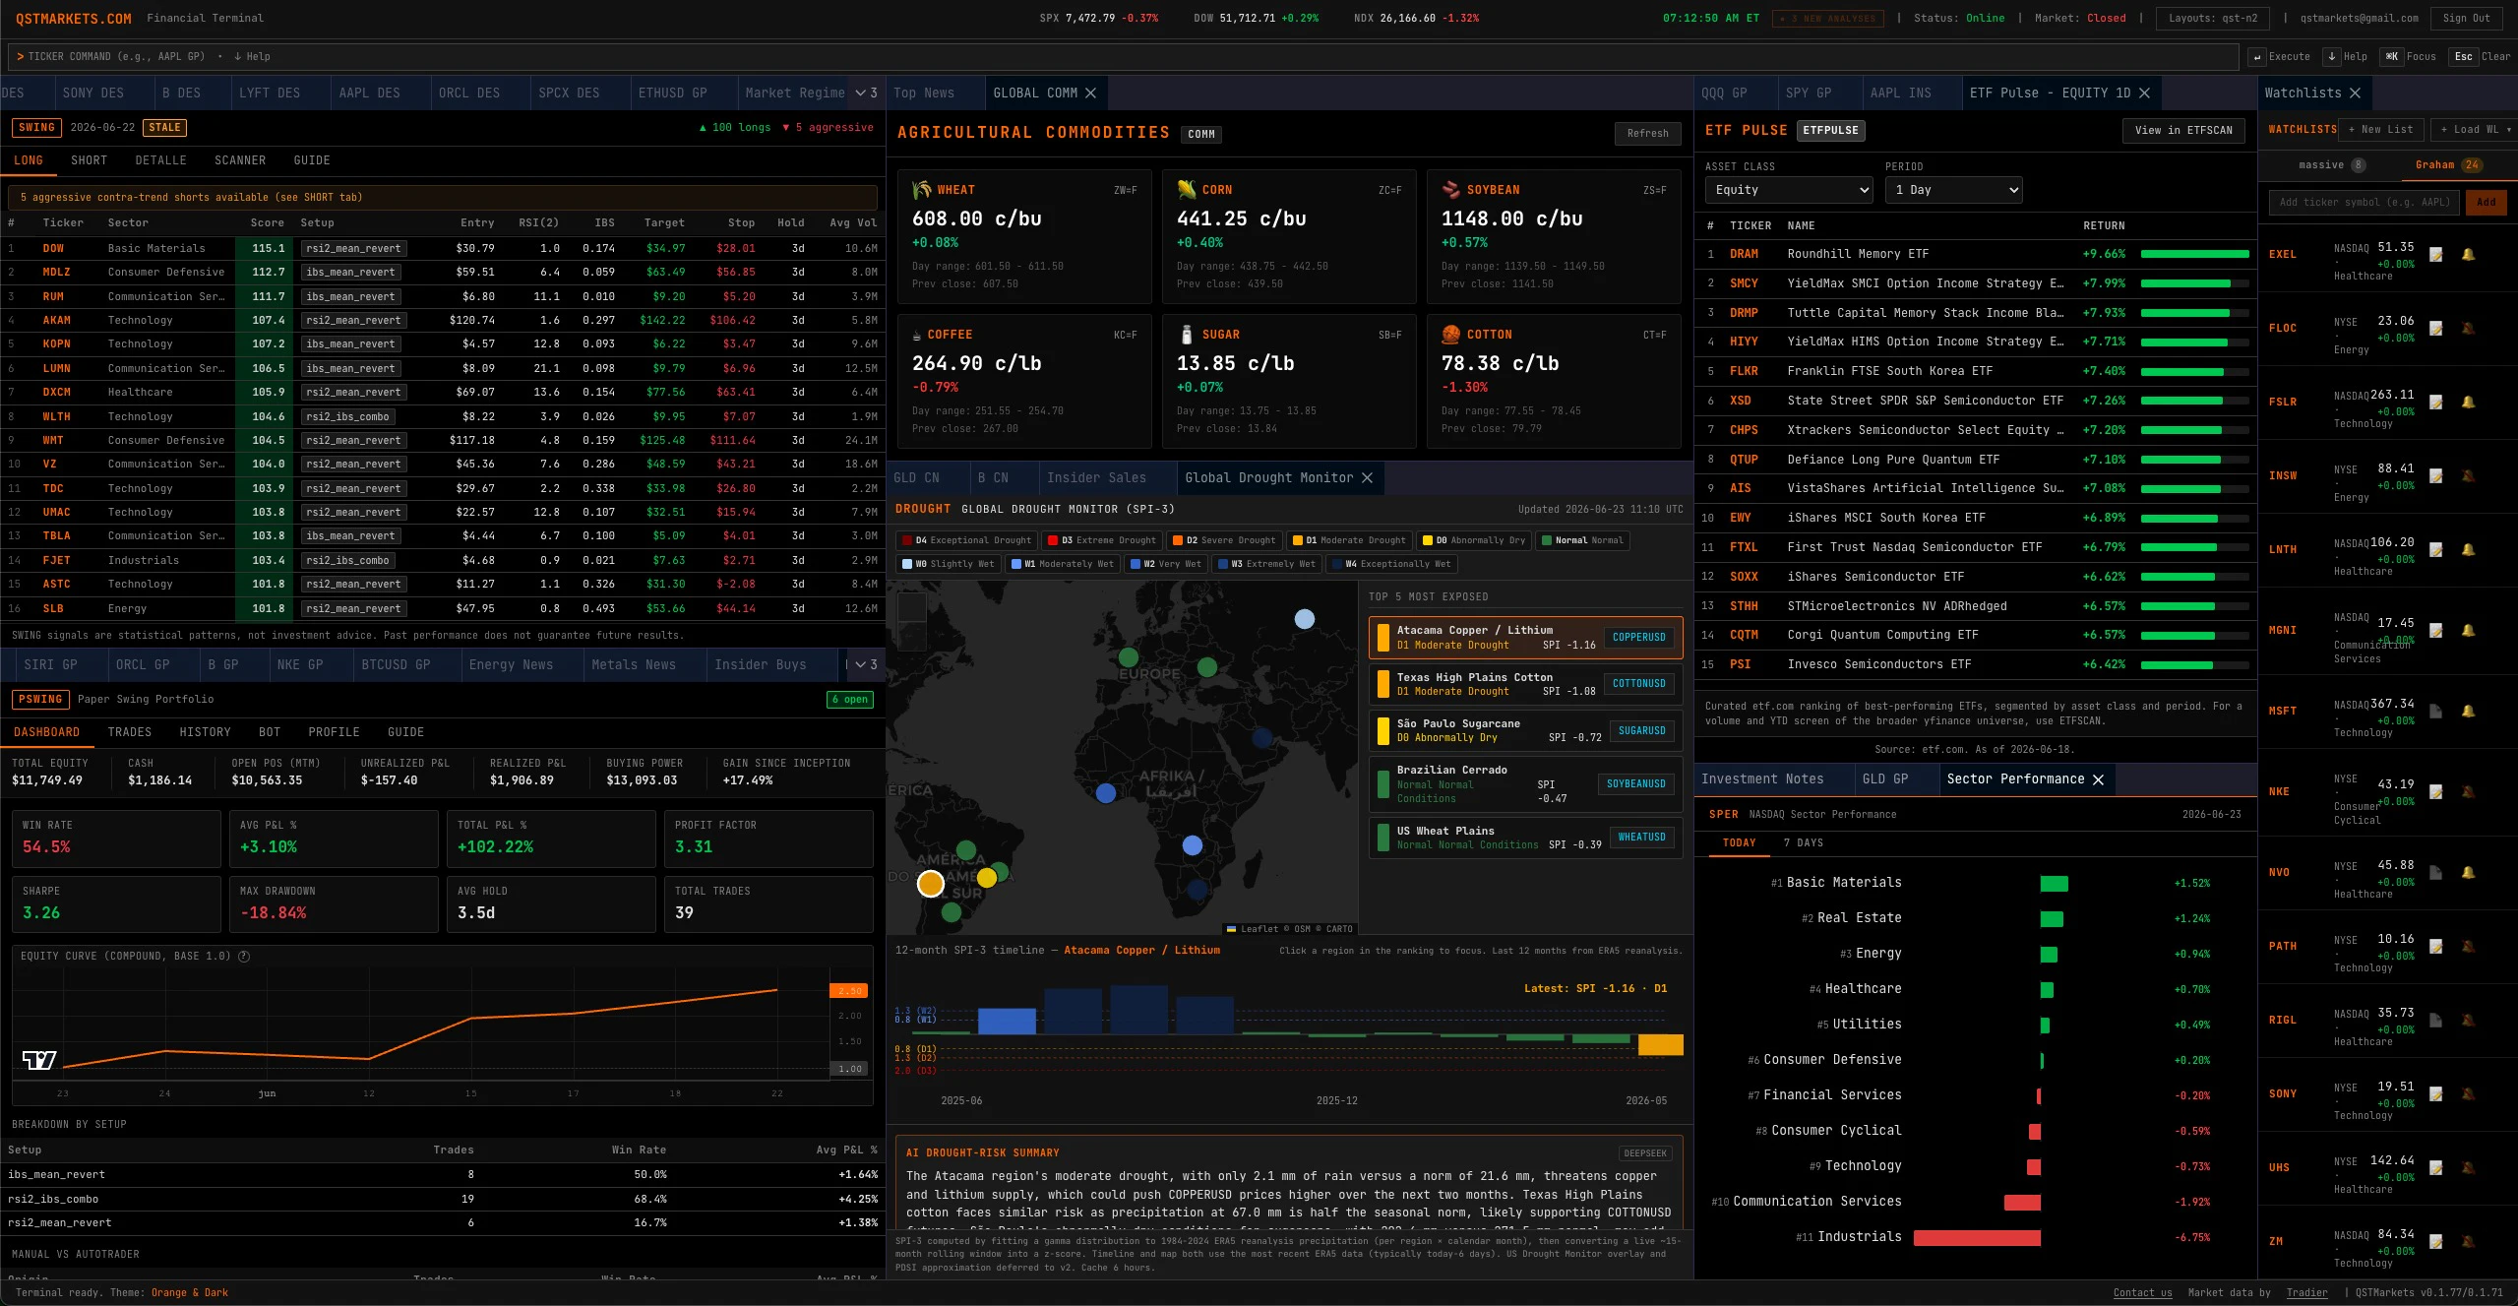Click the coffee cup icon on the COFFEE card
Image resolution: width=2518 pixels, height=1306 pixels.
[918, 336]
